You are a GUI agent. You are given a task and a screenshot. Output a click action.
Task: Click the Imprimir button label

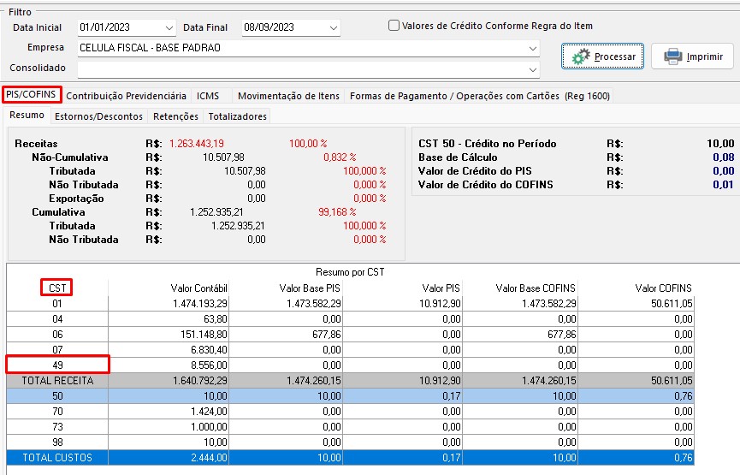(x=705, y=56)
